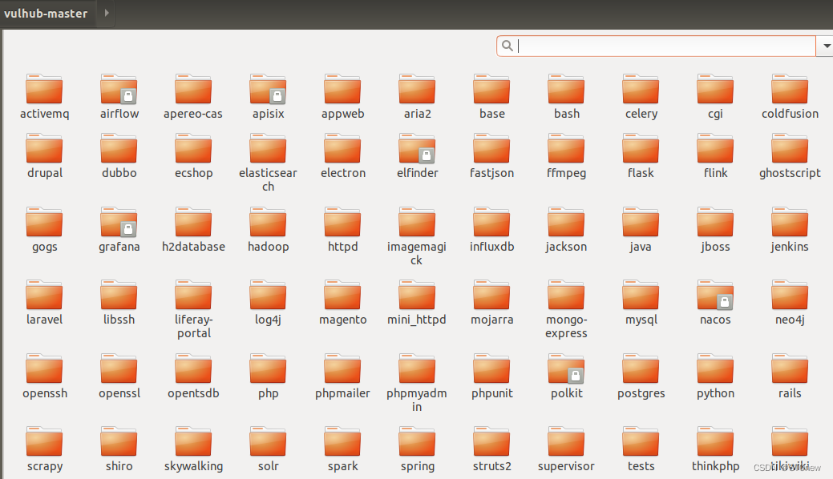Screen dimensions: 833x479
Task: Click the "ffmpeg" folder label
Action: [566, 173]
